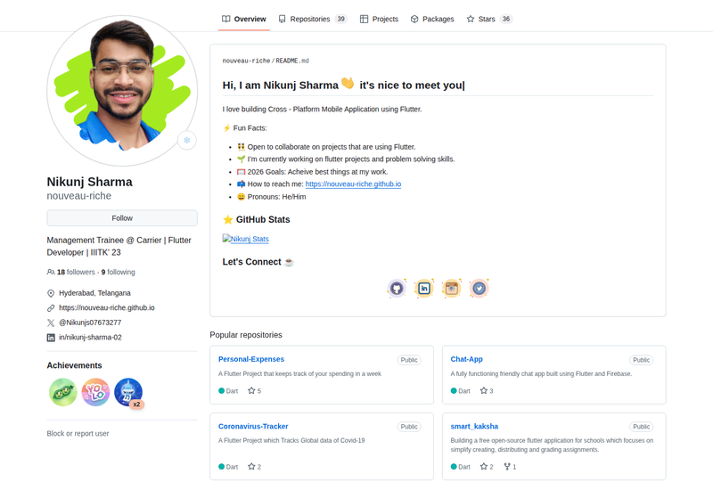The height and width of the screenshot is (482, 713).
Task: Click Block or report user
Action: pyautogui.click(x=78, y=433)
